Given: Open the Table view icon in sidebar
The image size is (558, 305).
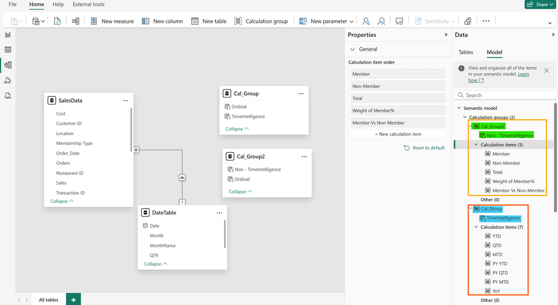Looking at the screenshot, I should click(8, 50).
